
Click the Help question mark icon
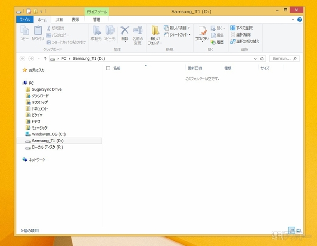click(x=300, y=20)
